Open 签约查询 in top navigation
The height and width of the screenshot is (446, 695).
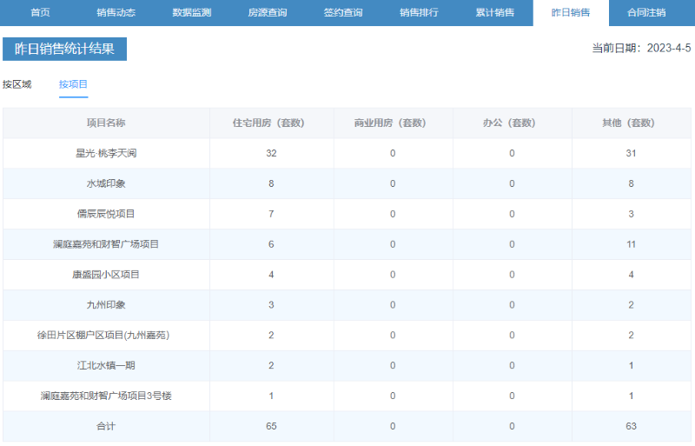[x=343, y=13]
